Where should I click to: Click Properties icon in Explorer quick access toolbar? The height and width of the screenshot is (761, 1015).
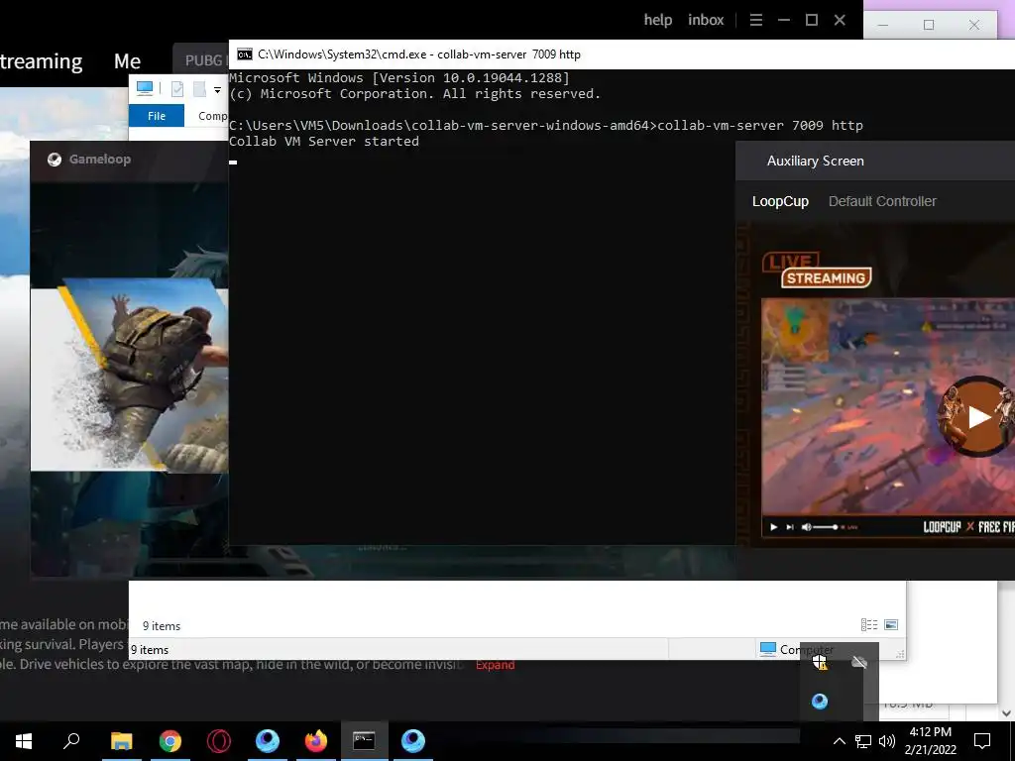(176, 89)
